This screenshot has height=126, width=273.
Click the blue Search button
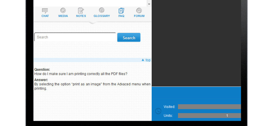coord(129,38)
